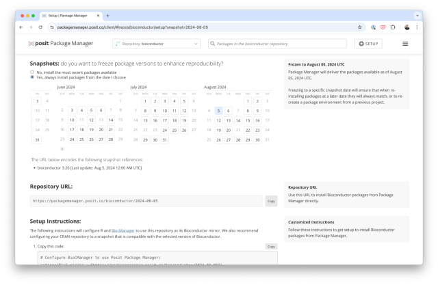Select 'No, install the most recent packages'

tap(32, 72)
